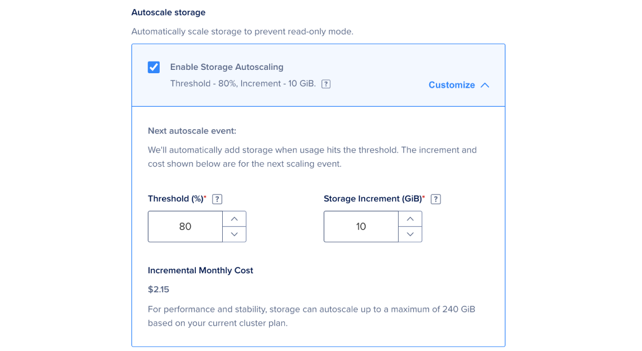Screen dimensions: 642x351
Task: Click the threshold and increment summary text
Action: tap(243, 84)
